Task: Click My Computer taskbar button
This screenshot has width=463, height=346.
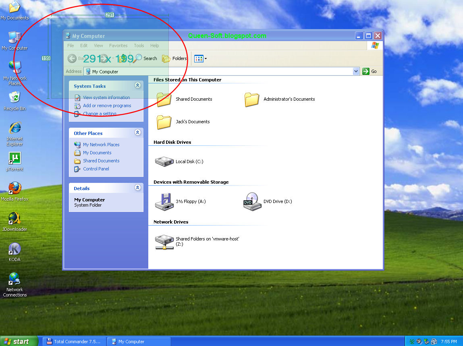Action: pos(139,342)
